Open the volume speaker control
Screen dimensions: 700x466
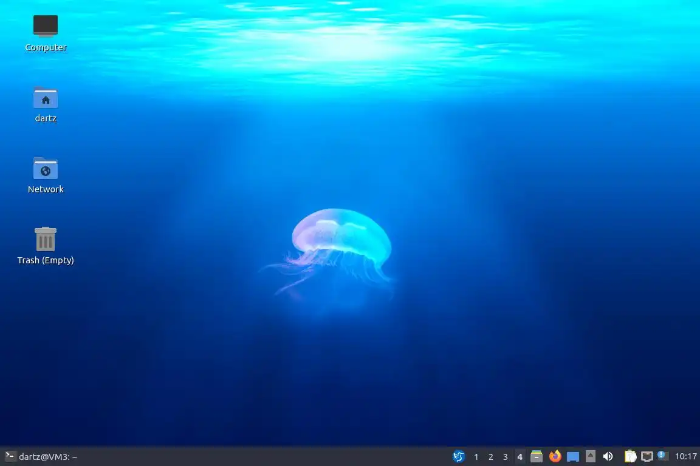(x=608, y=456)
